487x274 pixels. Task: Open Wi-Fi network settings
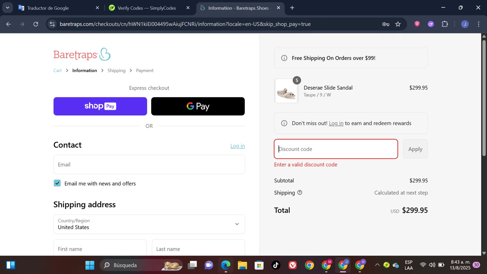pyautogui.click(x=423, y=265)
